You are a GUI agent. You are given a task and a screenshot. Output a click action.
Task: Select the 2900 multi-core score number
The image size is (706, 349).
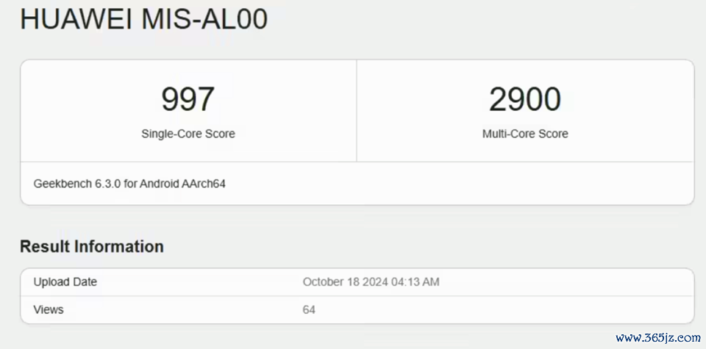tap(525, 99)
